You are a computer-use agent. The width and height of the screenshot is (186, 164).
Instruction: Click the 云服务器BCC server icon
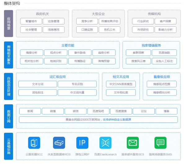click(x=34, y=143)
